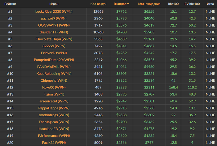
Task: Select OOGWAY91 (WPN) player name
Action: tap(54, 25)
